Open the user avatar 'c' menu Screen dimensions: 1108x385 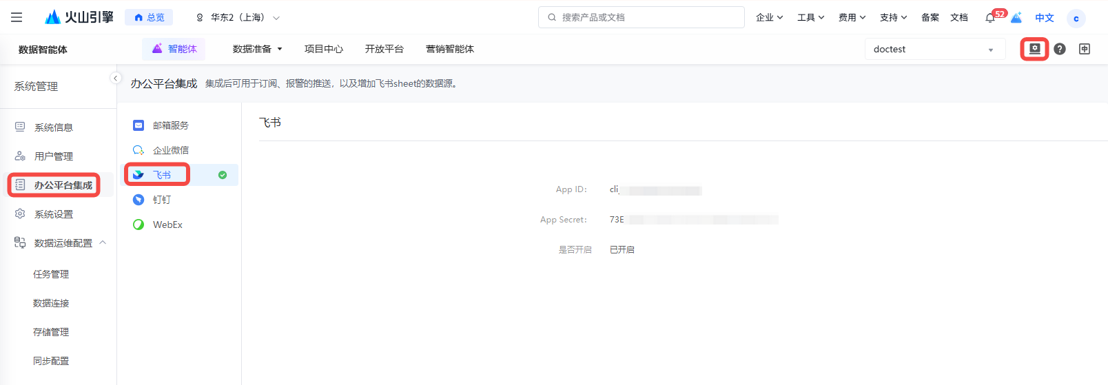[1076, 19]
